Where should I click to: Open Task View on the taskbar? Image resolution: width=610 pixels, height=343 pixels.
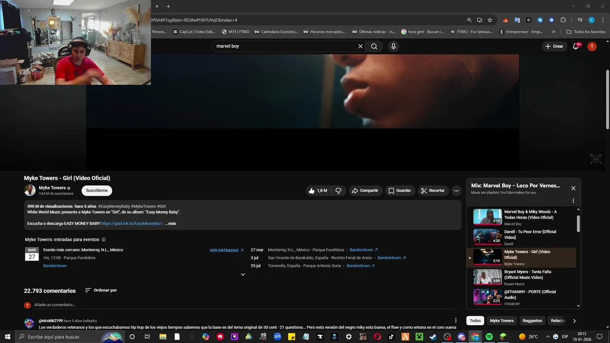click(x=147, y=337)
